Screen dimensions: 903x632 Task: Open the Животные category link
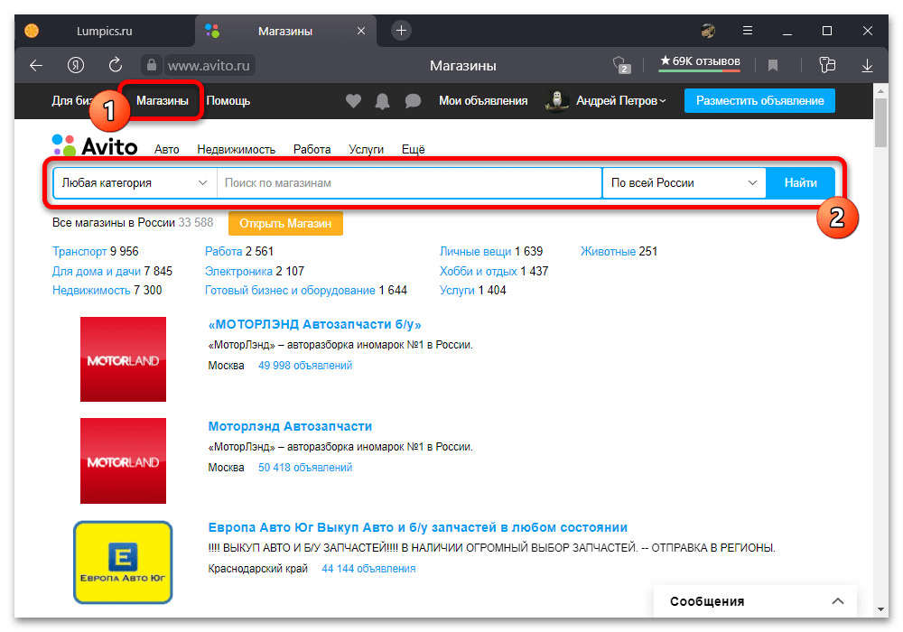coord(608,252)
